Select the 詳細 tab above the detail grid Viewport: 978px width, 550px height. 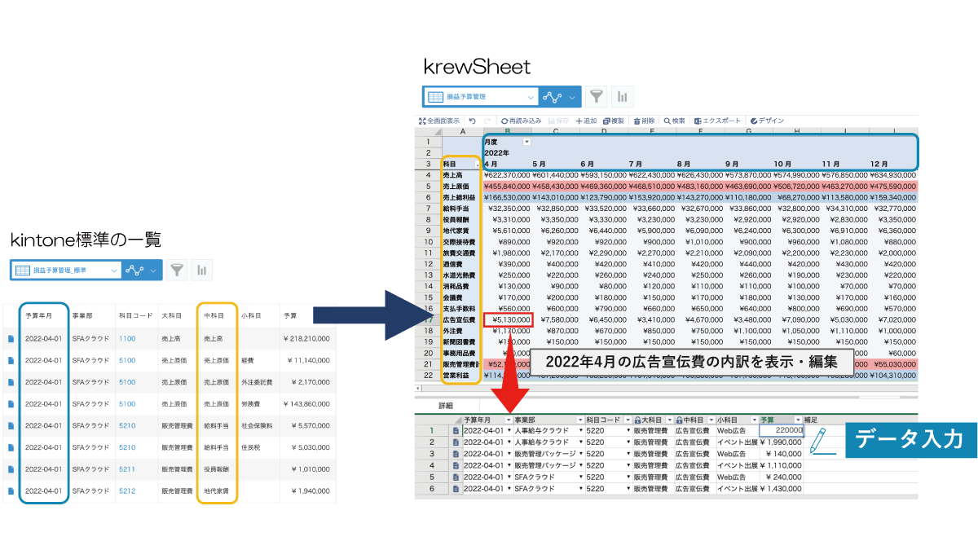click(446, 405)
